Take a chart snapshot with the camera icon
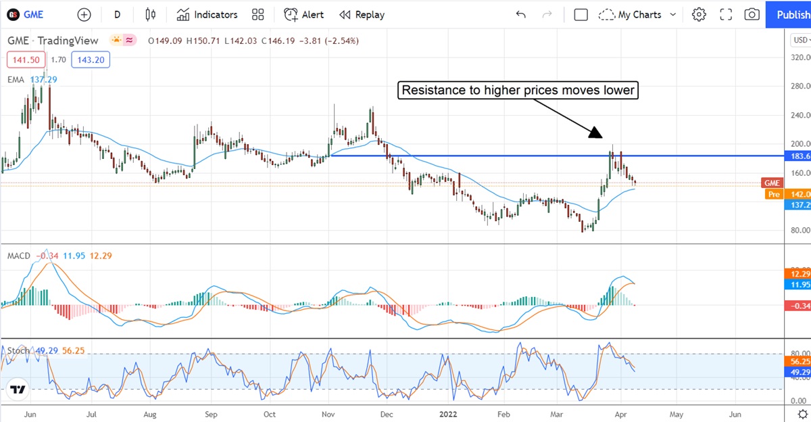 click(x=752, y=14)
